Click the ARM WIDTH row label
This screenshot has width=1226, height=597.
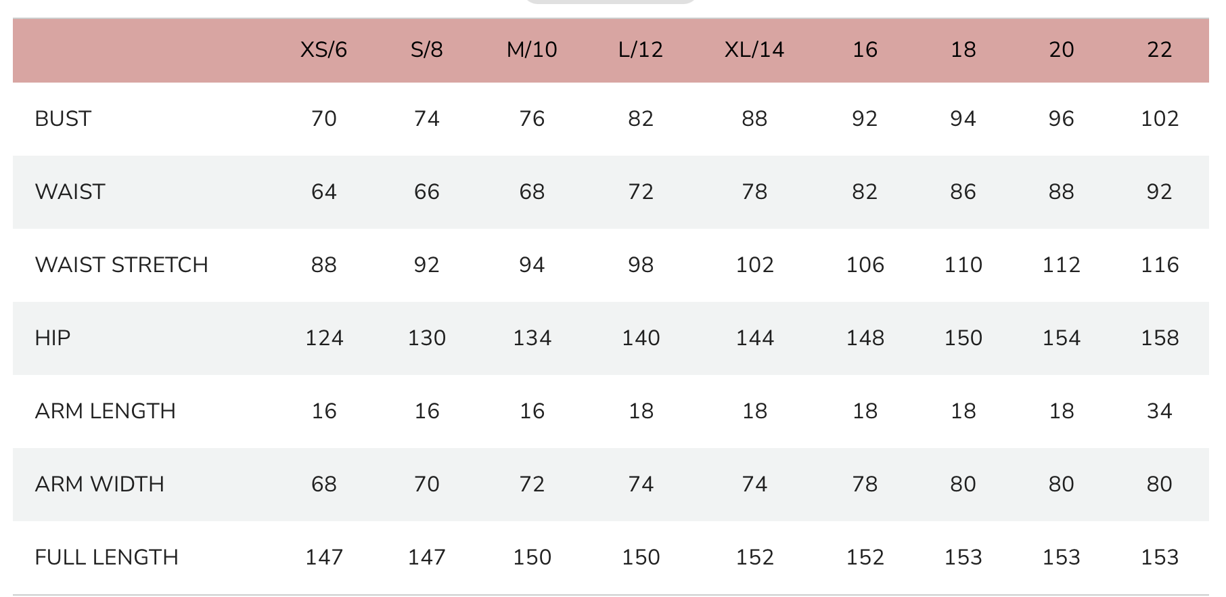[x=99, y=485]
